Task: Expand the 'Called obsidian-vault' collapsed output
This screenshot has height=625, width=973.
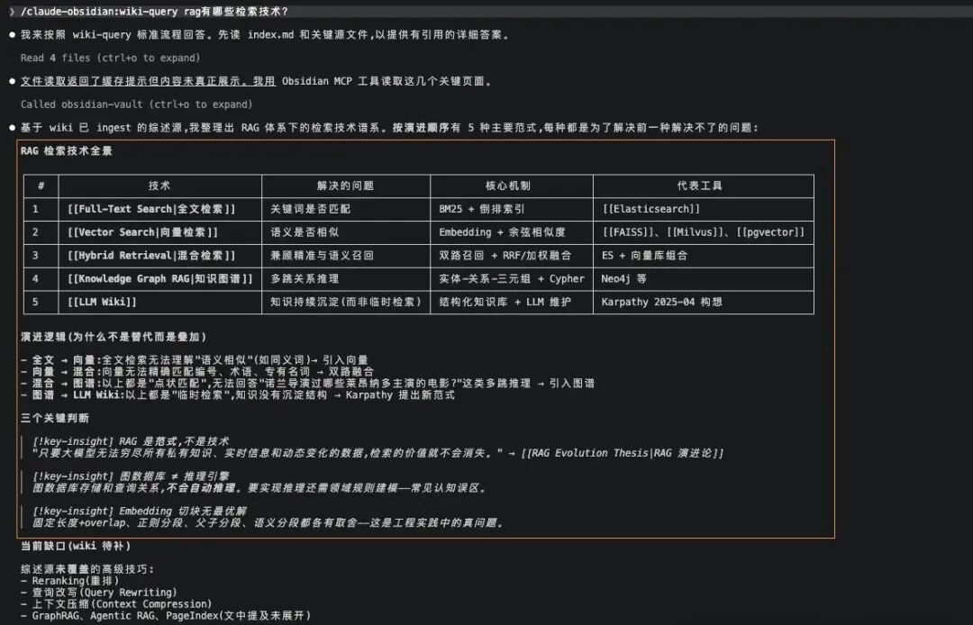Action: (137, 104)
